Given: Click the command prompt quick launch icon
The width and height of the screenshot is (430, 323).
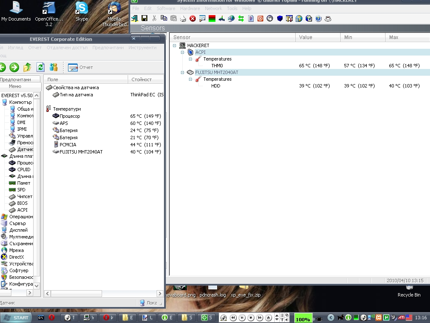Looking at the screenshot, I should [41, 318].
